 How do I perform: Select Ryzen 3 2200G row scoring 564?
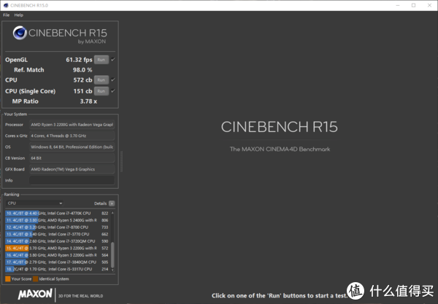click(58, 255)
